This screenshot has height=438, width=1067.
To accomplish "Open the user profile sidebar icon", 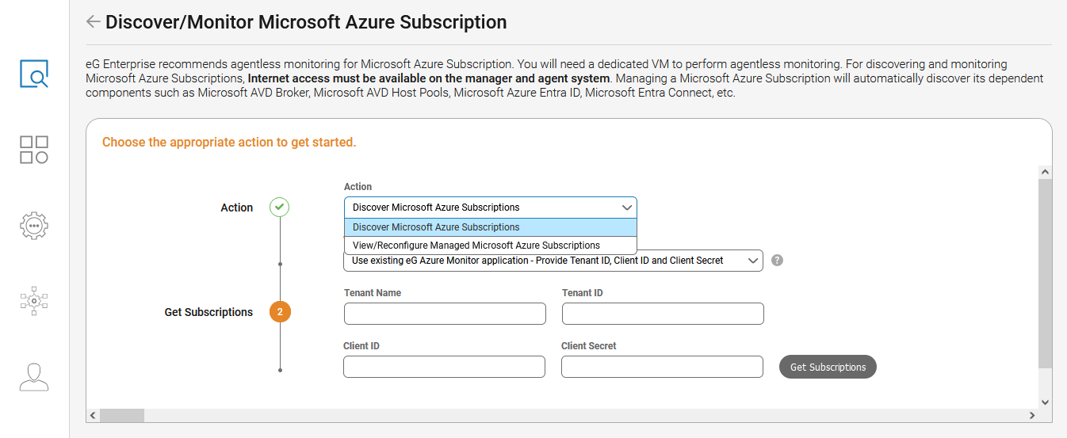I will [34, 377].
